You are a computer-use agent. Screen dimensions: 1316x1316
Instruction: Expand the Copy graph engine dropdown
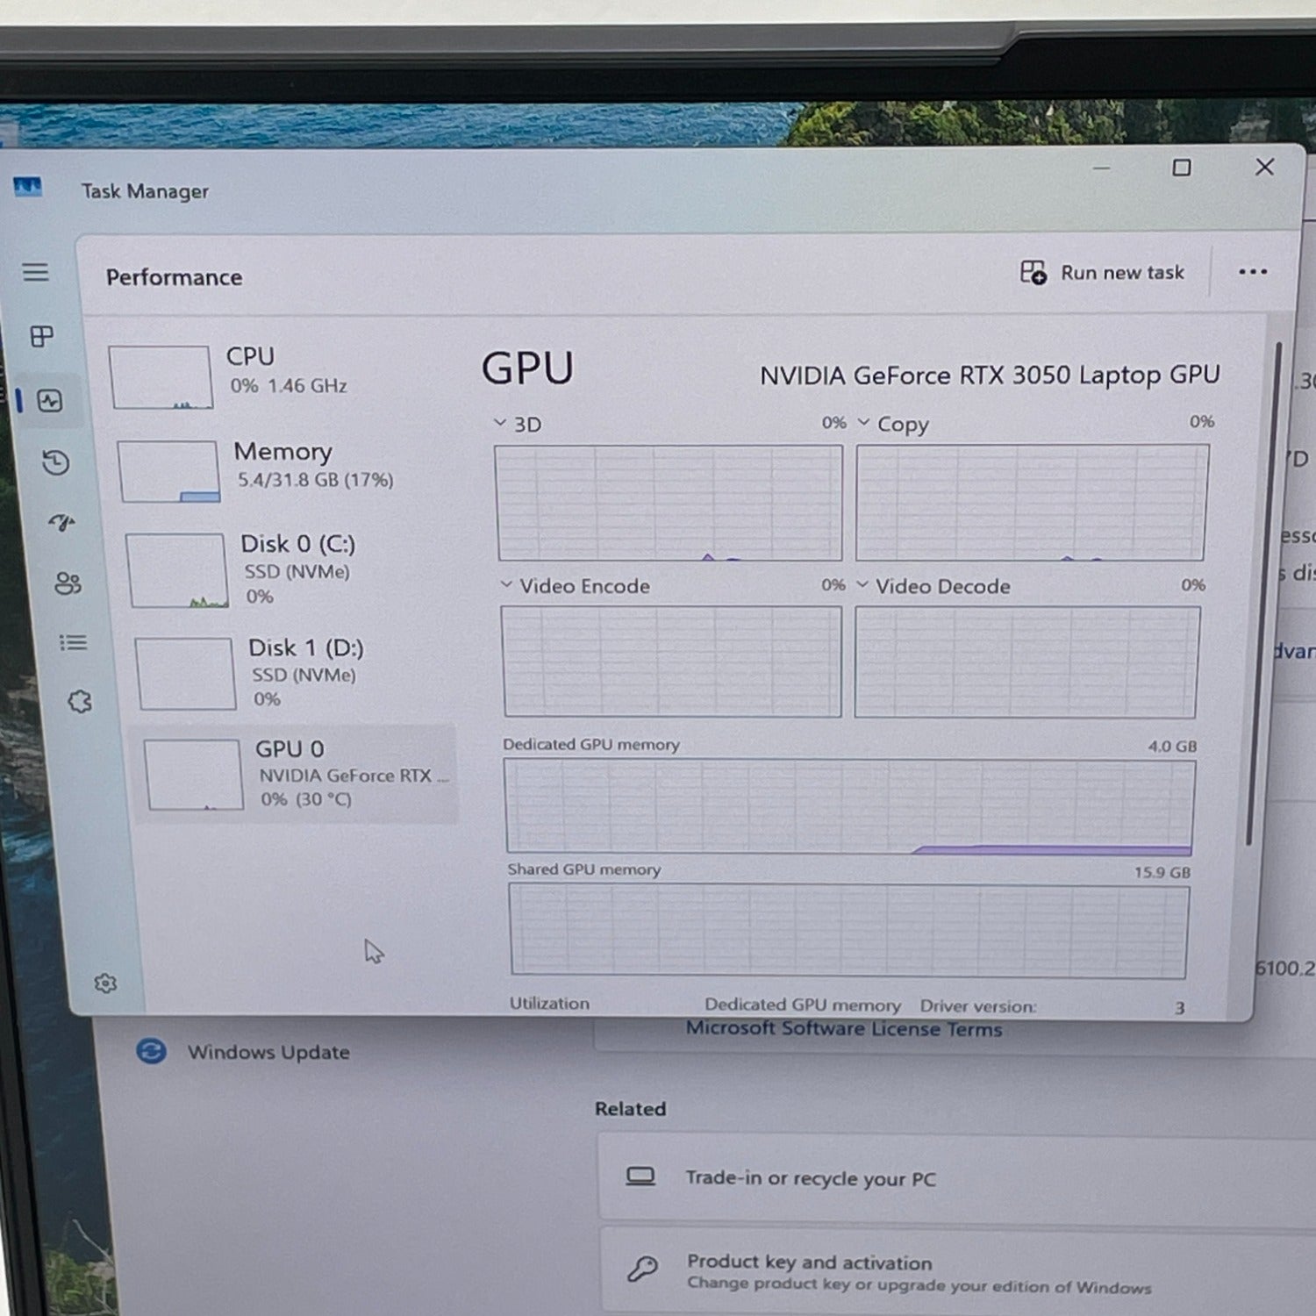(863, 423)
